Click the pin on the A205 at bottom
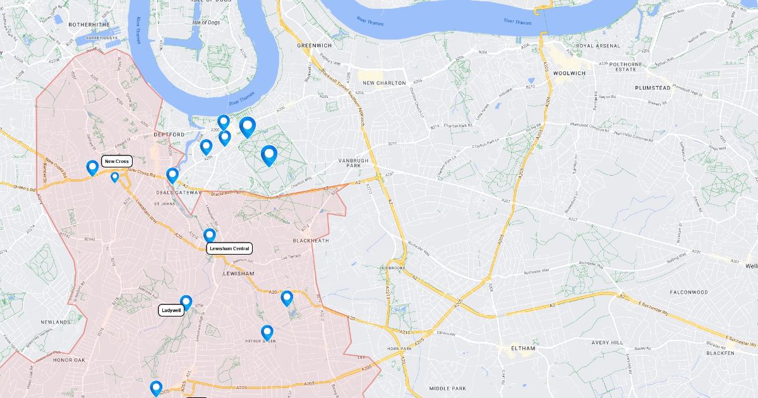The height and width of the screenshot is (398, 758). click(x=156, y=389)
